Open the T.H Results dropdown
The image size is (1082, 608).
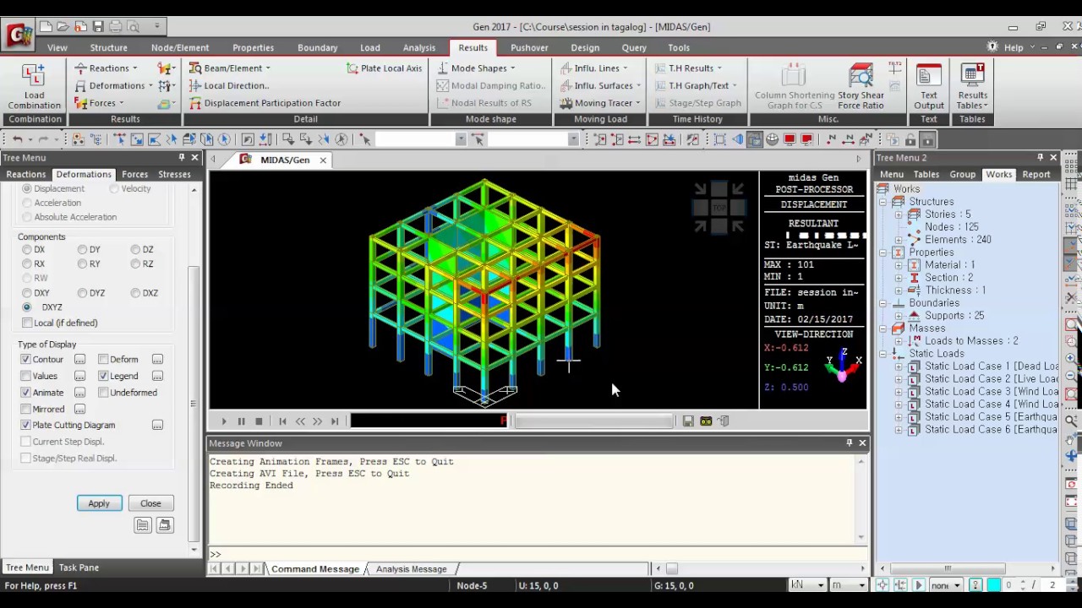(687, 68)
